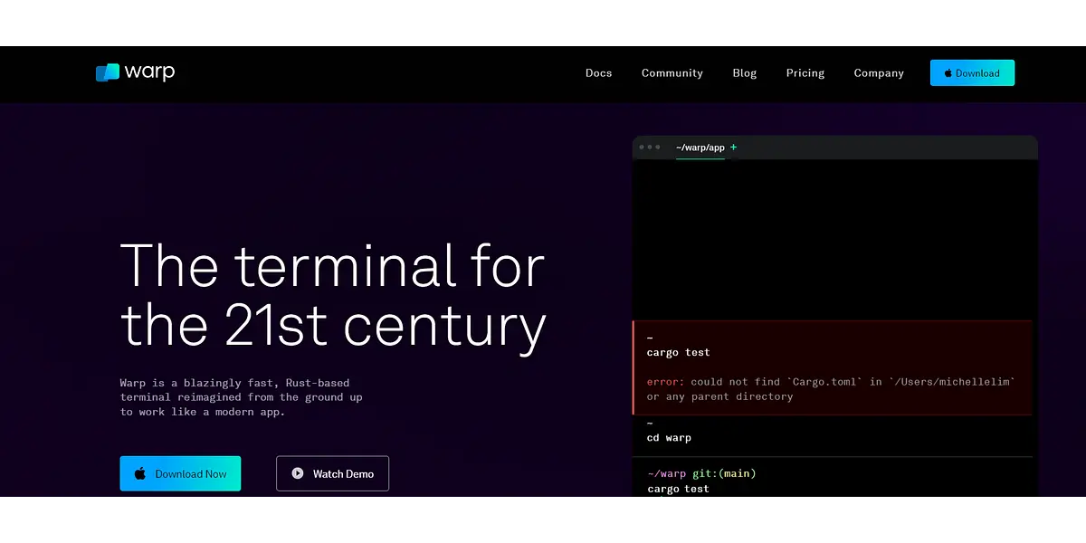Open the Docs page
The image size is (1086, 543).
coord(598,73)
